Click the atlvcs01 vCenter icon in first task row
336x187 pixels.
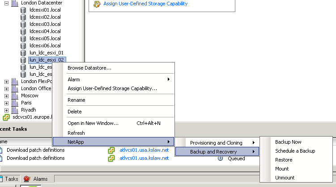[x=111, y=150]
